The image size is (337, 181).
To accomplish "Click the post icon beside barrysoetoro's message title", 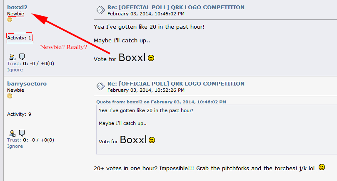I will pyautogui.click(x=100, y=86).
